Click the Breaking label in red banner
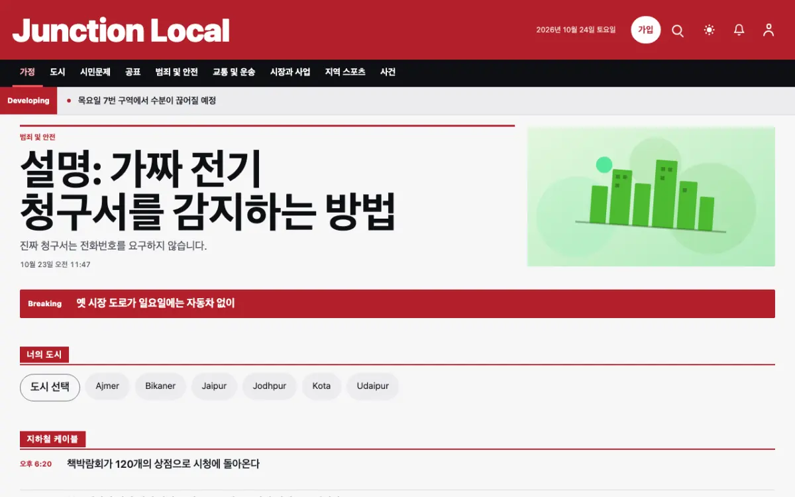 point(44,304)
